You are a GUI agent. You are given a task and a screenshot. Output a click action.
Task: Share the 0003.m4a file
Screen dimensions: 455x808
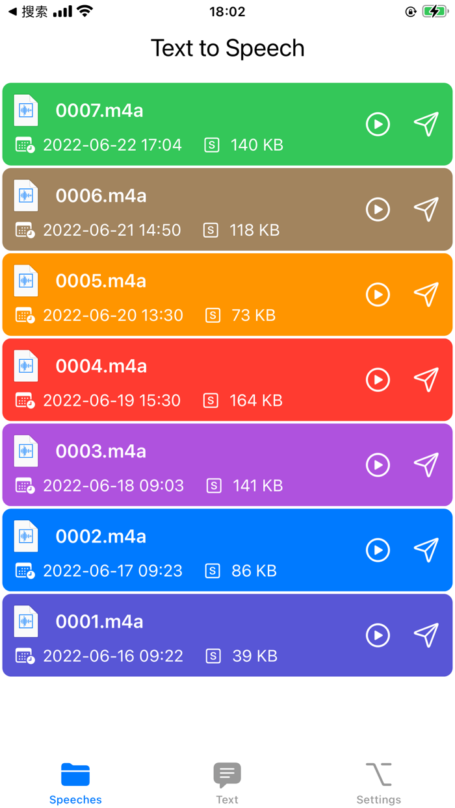[426, 465]
